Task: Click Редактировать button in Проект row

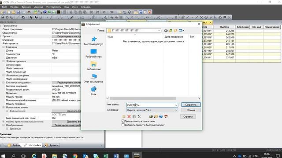Action: [x=66, y=36]
